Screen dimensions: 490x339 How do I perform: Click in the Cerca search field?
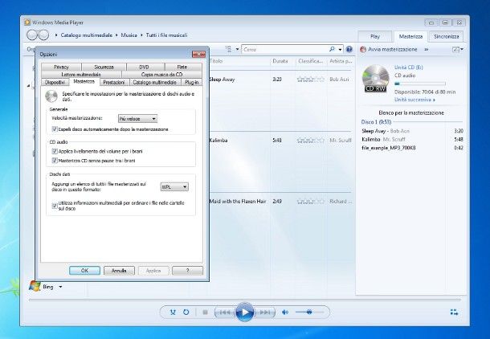[x=286, y=49]
